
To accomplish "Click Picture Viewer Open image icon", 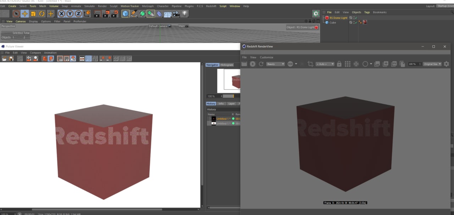I will coord(4,59).
